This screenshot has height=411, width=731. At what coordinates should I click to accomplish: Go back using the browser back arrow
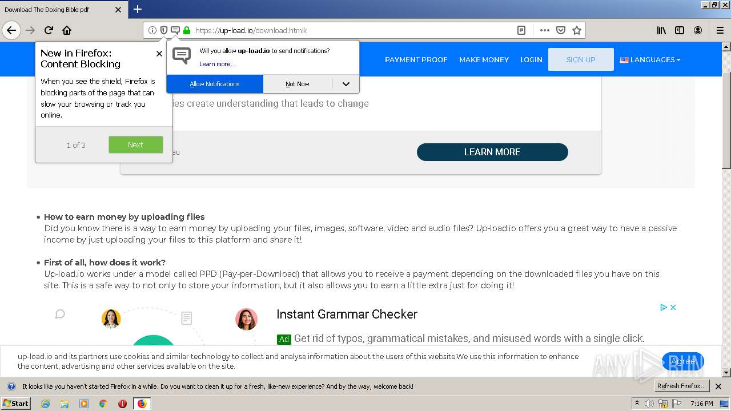[x=11, y=30]
